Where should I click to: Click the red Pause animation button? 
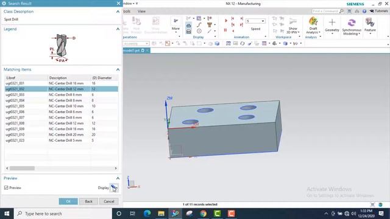coord(225,30)
